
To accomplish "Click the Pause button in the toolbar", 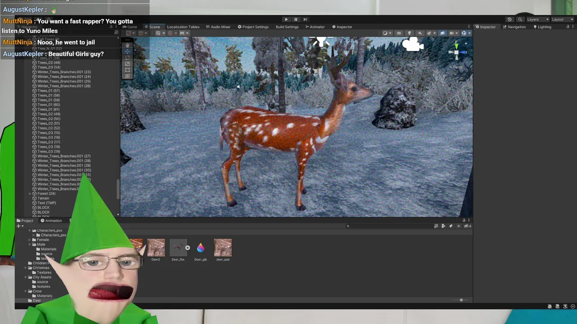I will 296,19.
